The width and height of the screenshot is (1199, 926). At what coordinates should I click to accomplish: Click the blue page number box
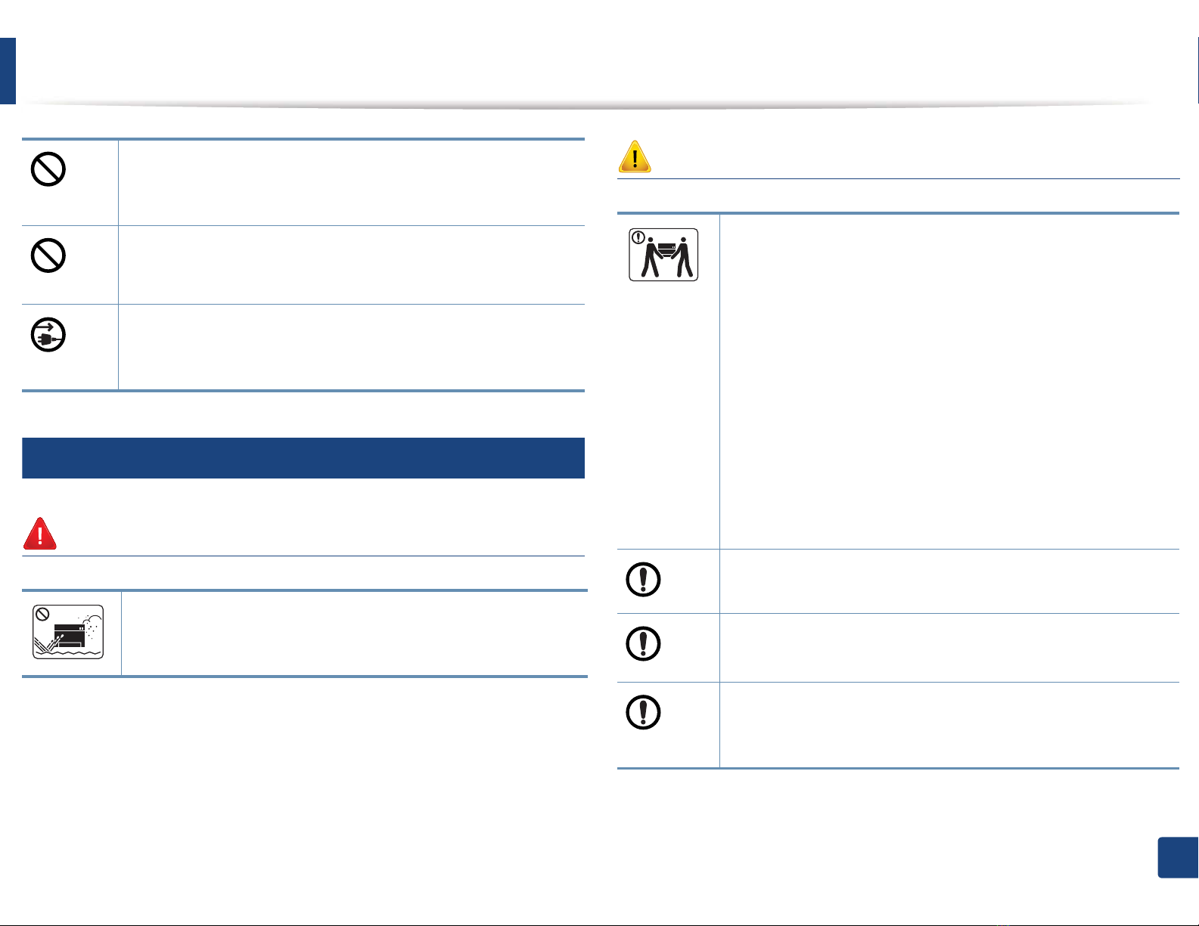pyautogui.click(x=1178, y=857)
